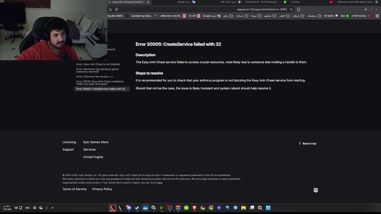Click the Epic Games logo in the footer
The image size is (381, 214).
pyautogui.click(x=316, y=190)
